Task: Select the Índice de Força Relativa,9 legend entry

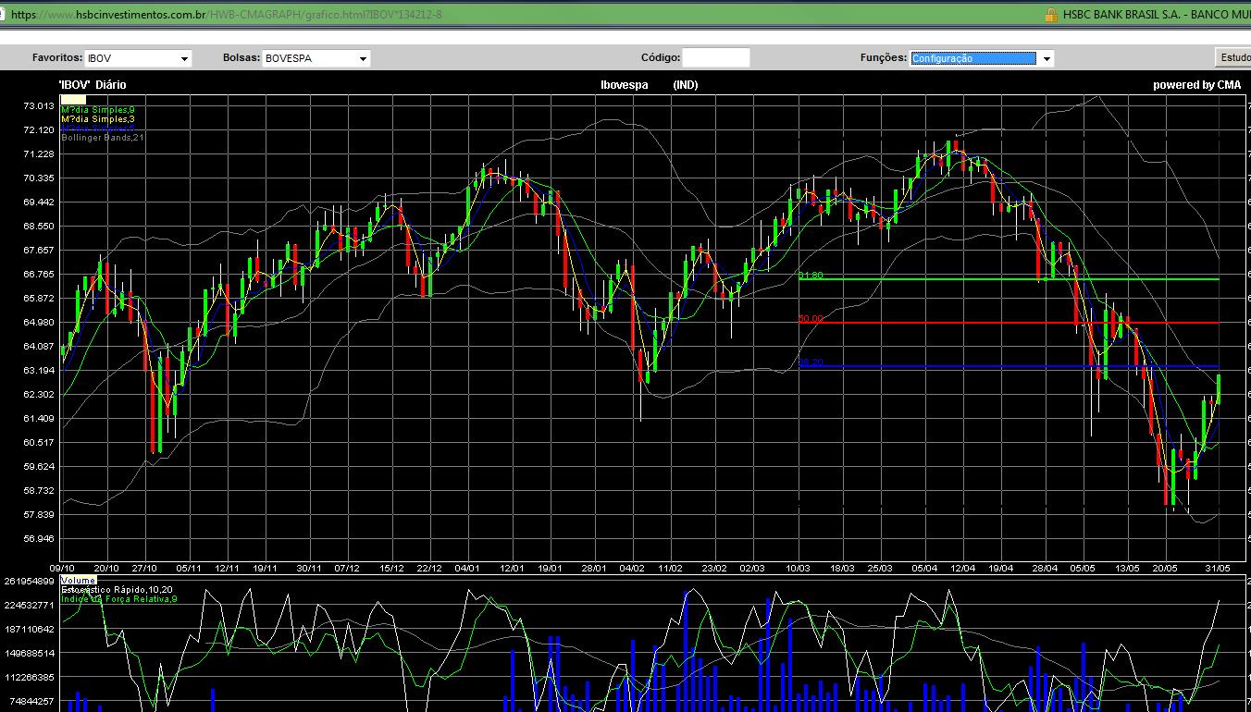Action: click(119, 599)
